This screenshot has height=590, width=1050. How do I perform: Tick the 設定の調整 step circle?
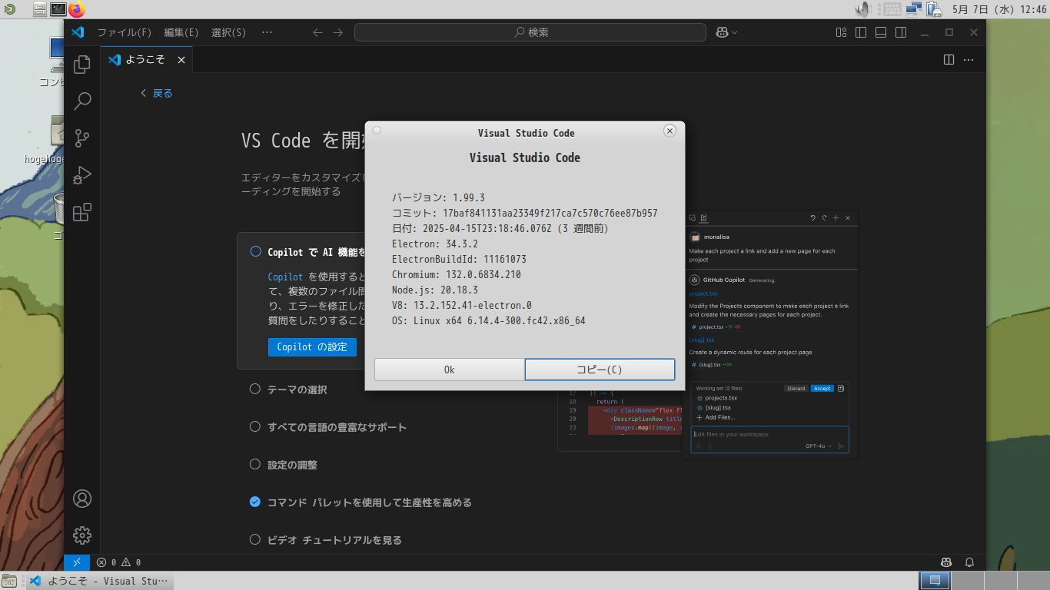[x=255, y=464]
